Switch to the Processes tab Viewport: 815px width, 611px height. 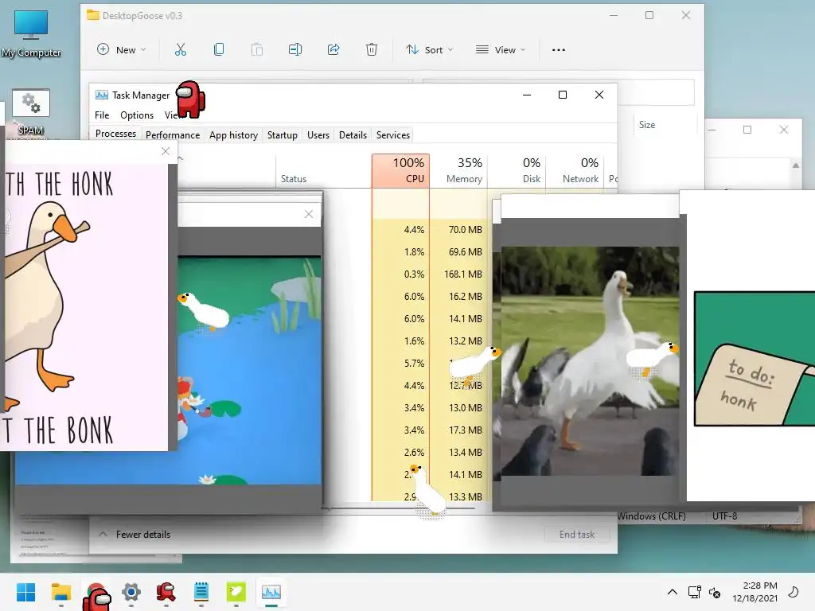(x=115, y=134)
